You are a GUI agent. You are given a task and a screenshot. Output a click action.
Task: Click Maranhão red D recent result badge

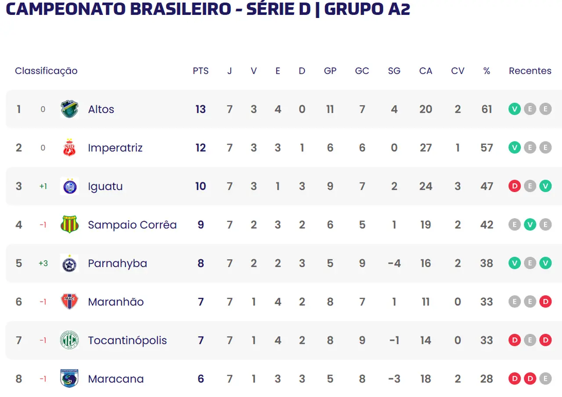coord(545,302)
